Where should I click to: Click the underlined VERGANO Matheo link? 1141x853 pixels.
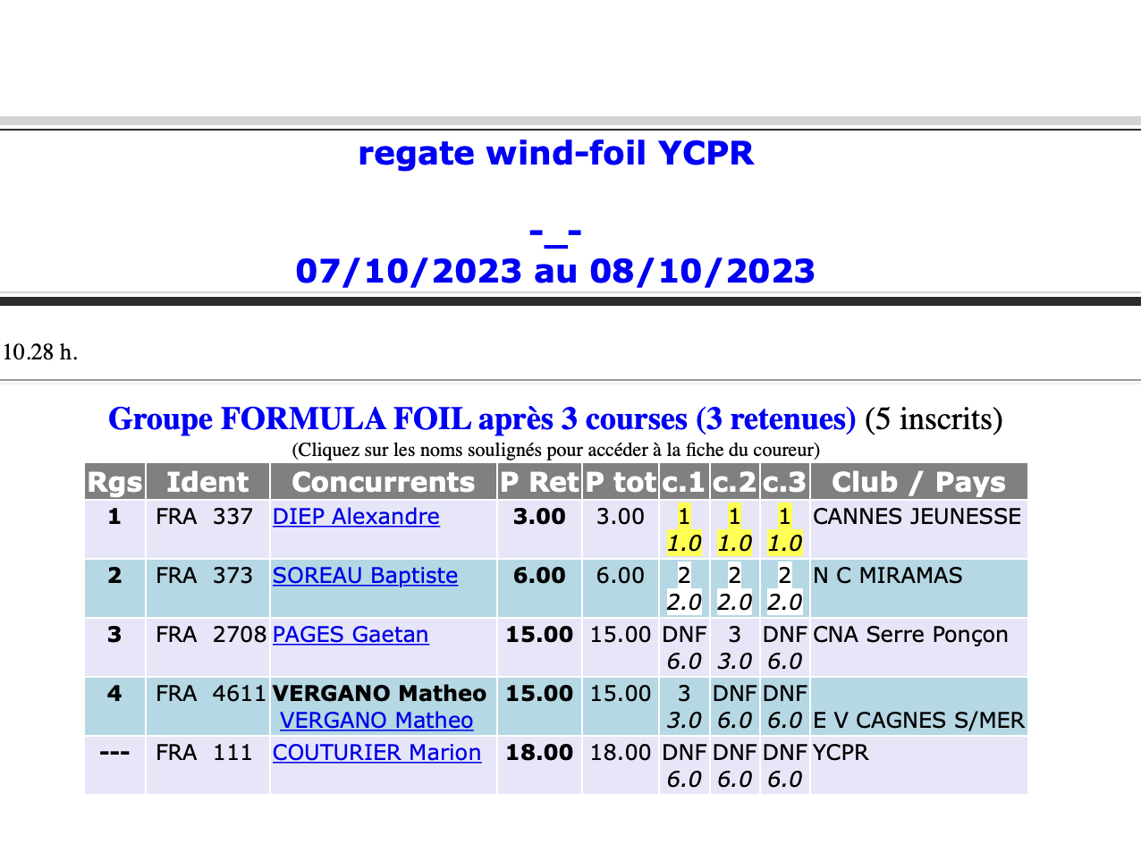(x=376, y=721)
